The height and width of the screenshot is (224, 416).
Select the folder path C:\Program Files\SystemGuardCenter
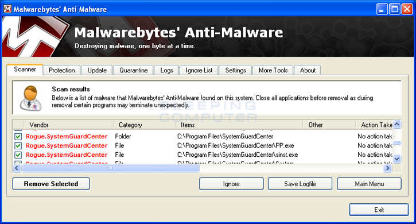pyautogui.click(x=225, y=136)
